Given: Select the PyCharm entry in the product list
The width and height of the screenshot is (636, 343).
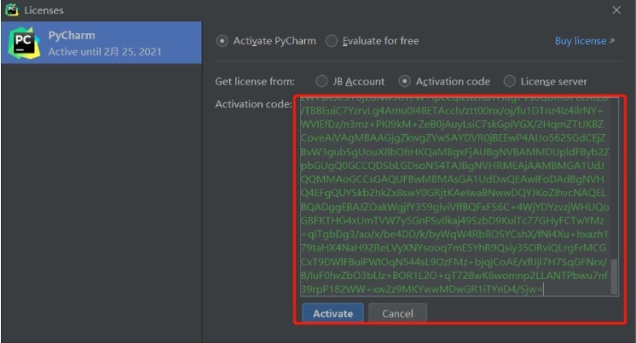Looking at the screenshot, I should [x=101, y=43].
